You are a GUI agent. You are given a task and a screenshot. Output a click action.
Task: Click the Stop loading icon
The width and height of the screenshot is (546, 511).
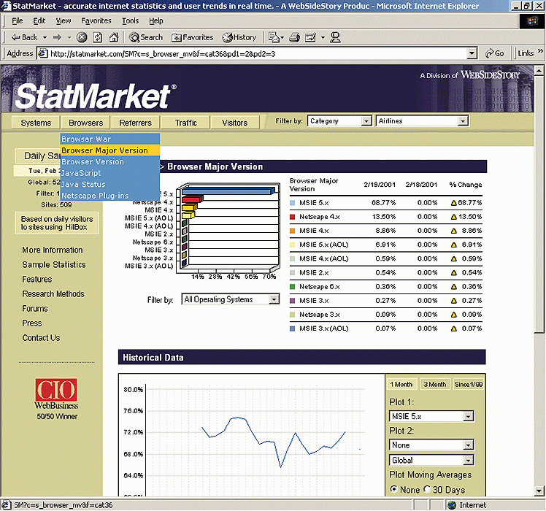(x=82, y=37)
